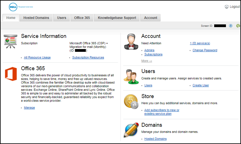Click the Create User link
Viewport: 241px width, 144px height.
pos(201,85)
